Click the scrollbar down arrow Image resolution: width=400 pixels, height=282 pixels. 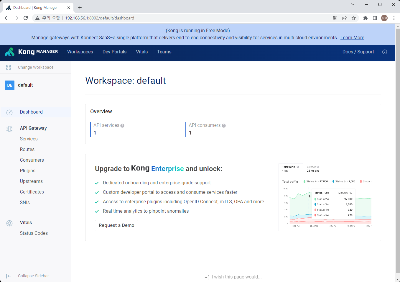(x=397, y=279)
